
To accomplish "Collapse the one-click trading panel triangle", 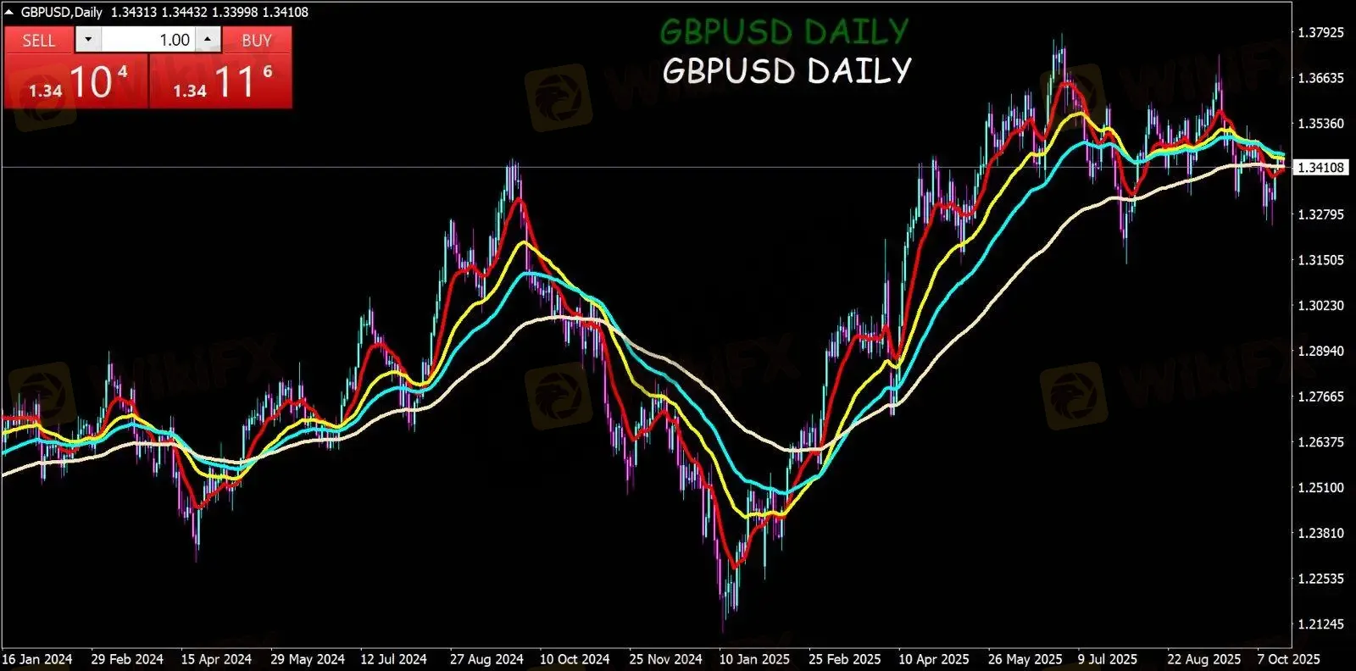I will click(9, 12).
